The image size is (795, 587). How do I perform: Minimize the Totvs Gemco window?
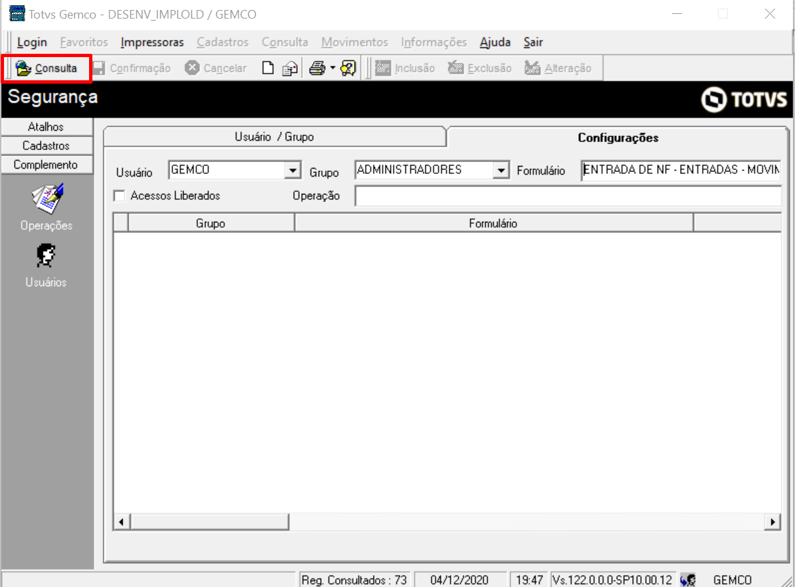677,14
